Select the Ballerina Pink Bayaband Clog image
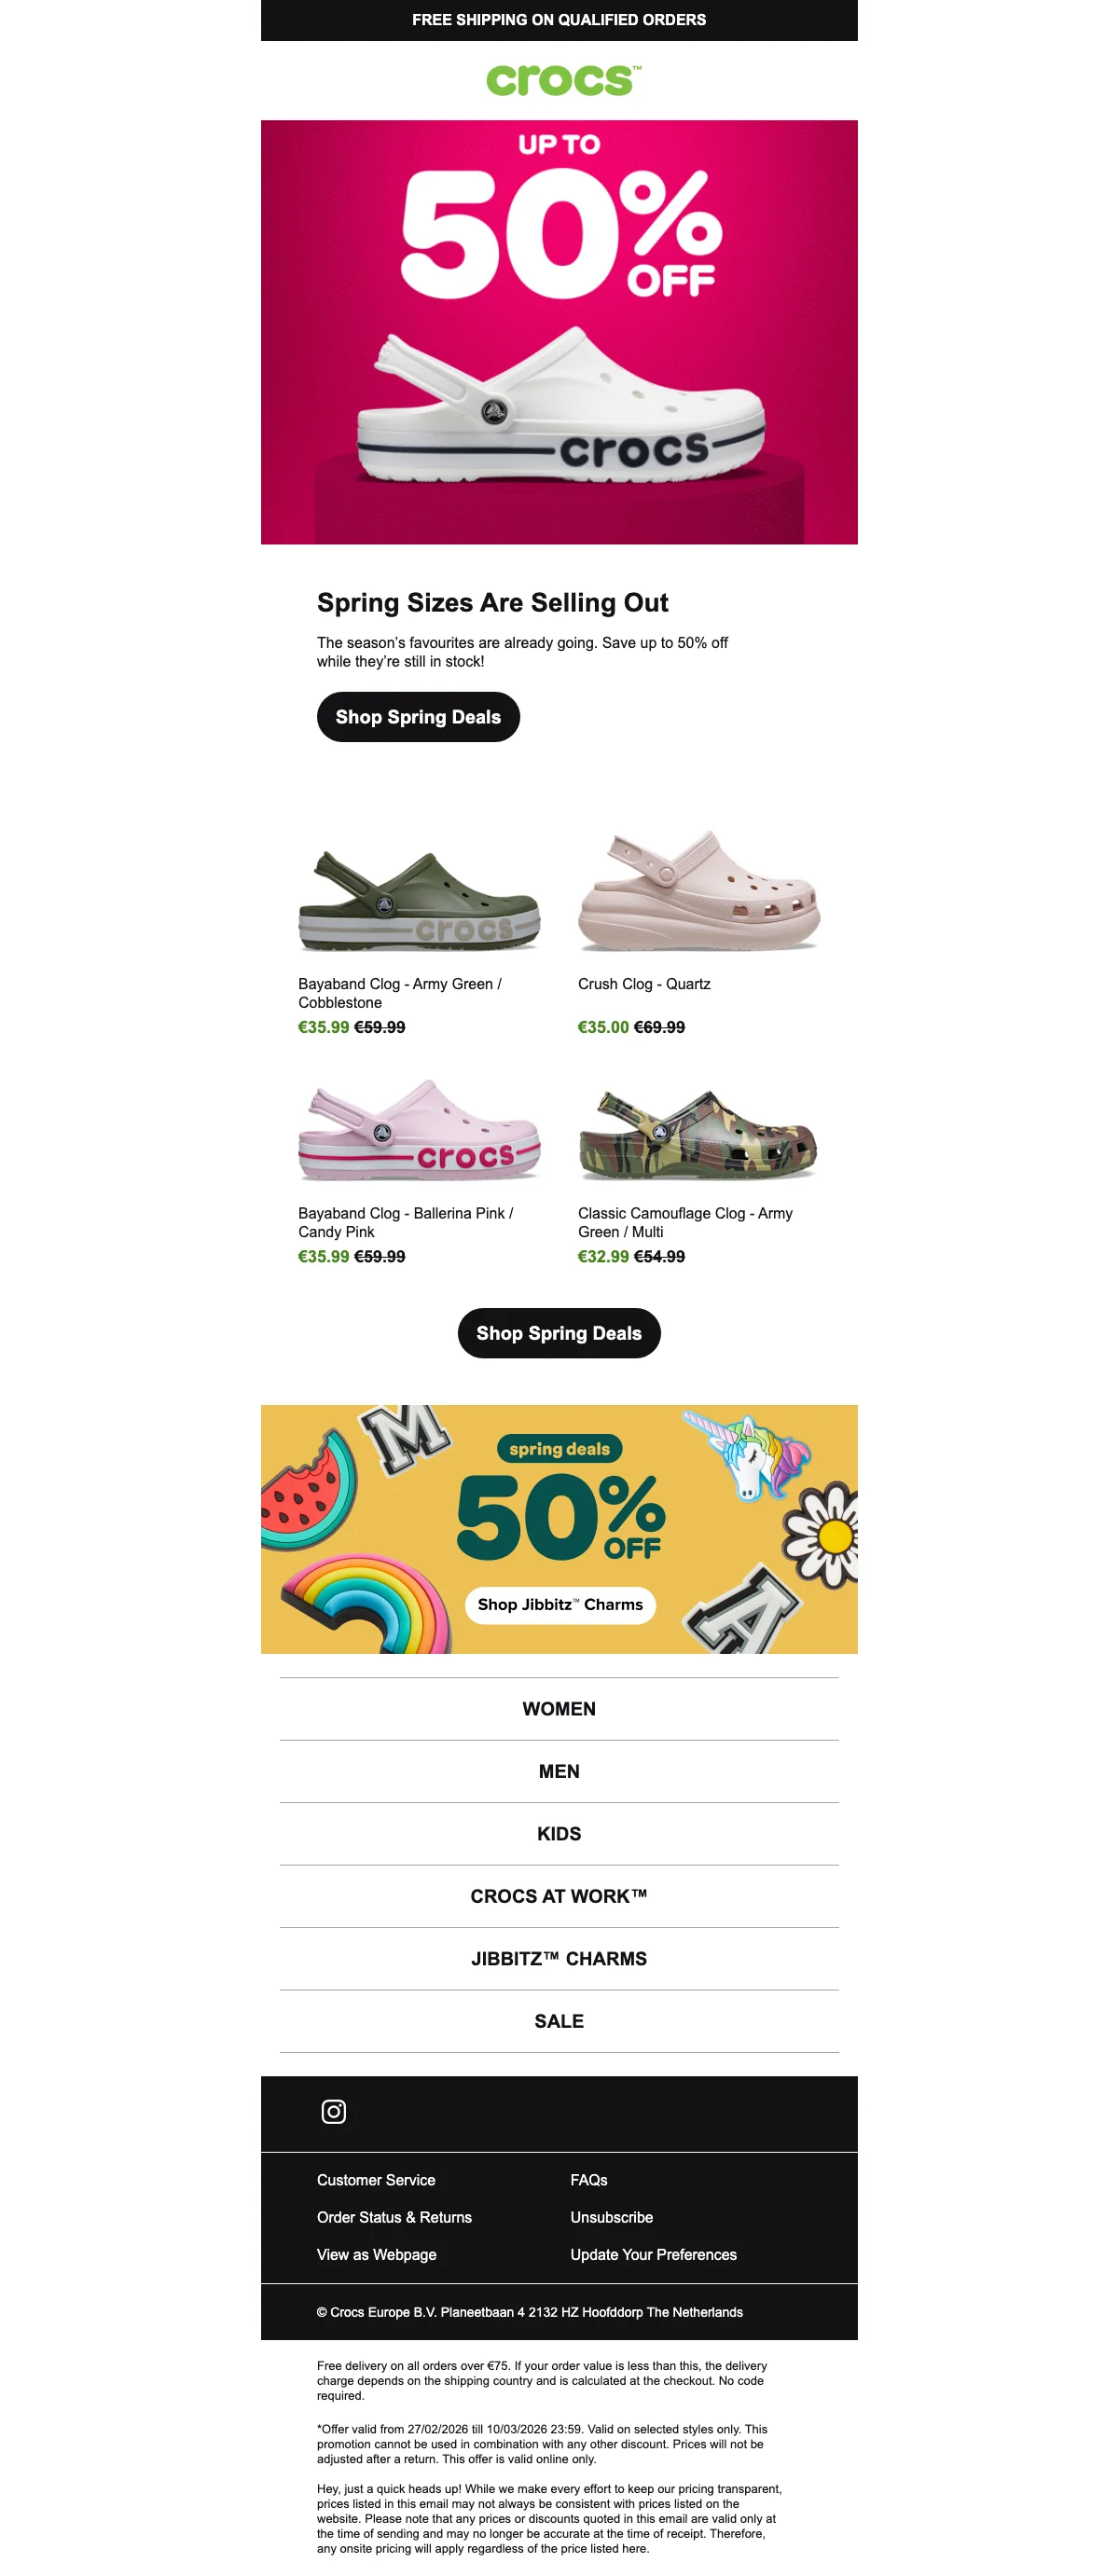Screen dimensions: 1119x2576 [419, 1129]
